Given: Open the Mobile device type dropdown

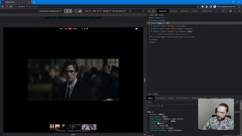Looking at the screenshot, I should [x=107, y=11].
